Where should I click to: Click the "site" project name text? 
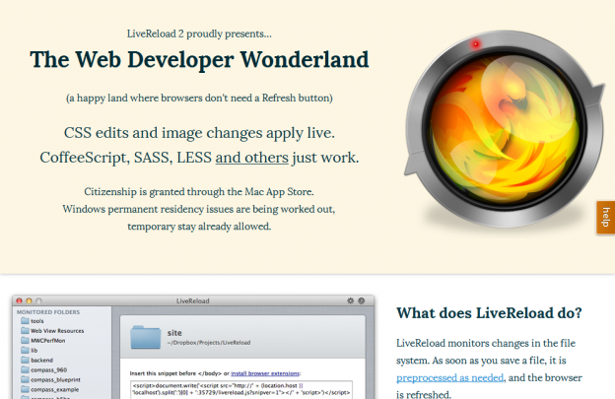[x=174, y=333]
